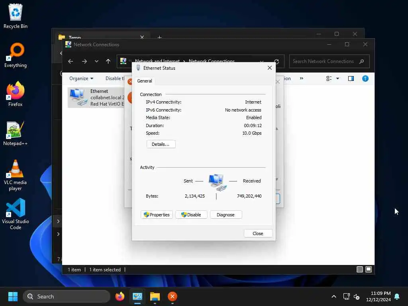
Task: Switch to large icons view in status bar
Action: tap(369, 270)
